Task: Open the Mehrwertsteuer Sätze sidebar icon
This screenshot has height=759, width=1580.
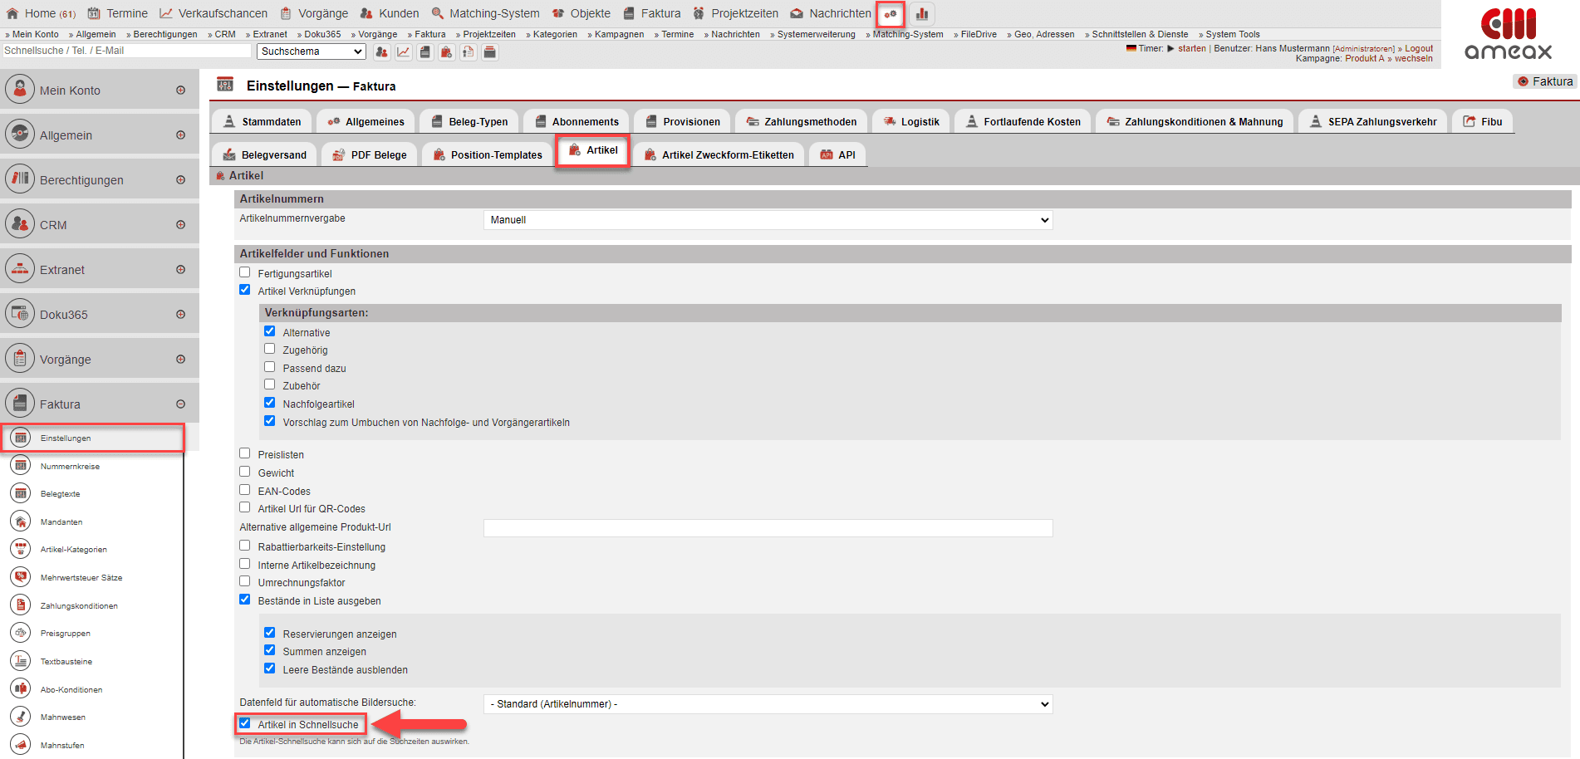Action: click(x=21, y=577)
